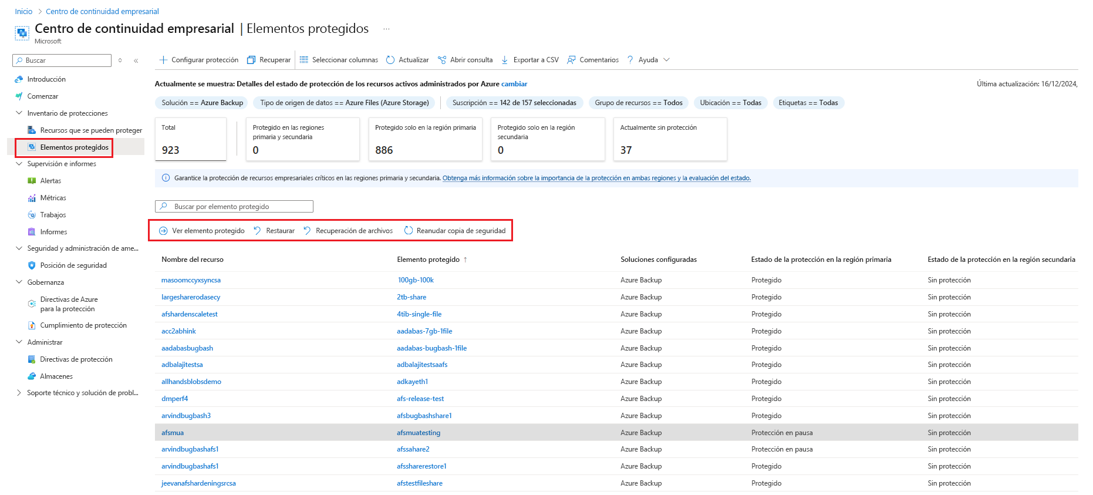Open the Ayuda dropdown arrow

point(666,60)
